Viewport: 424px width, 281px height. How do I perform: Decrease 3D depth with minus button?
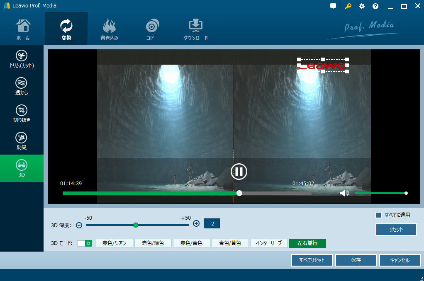pyautogui.click(x=79, y=225)
